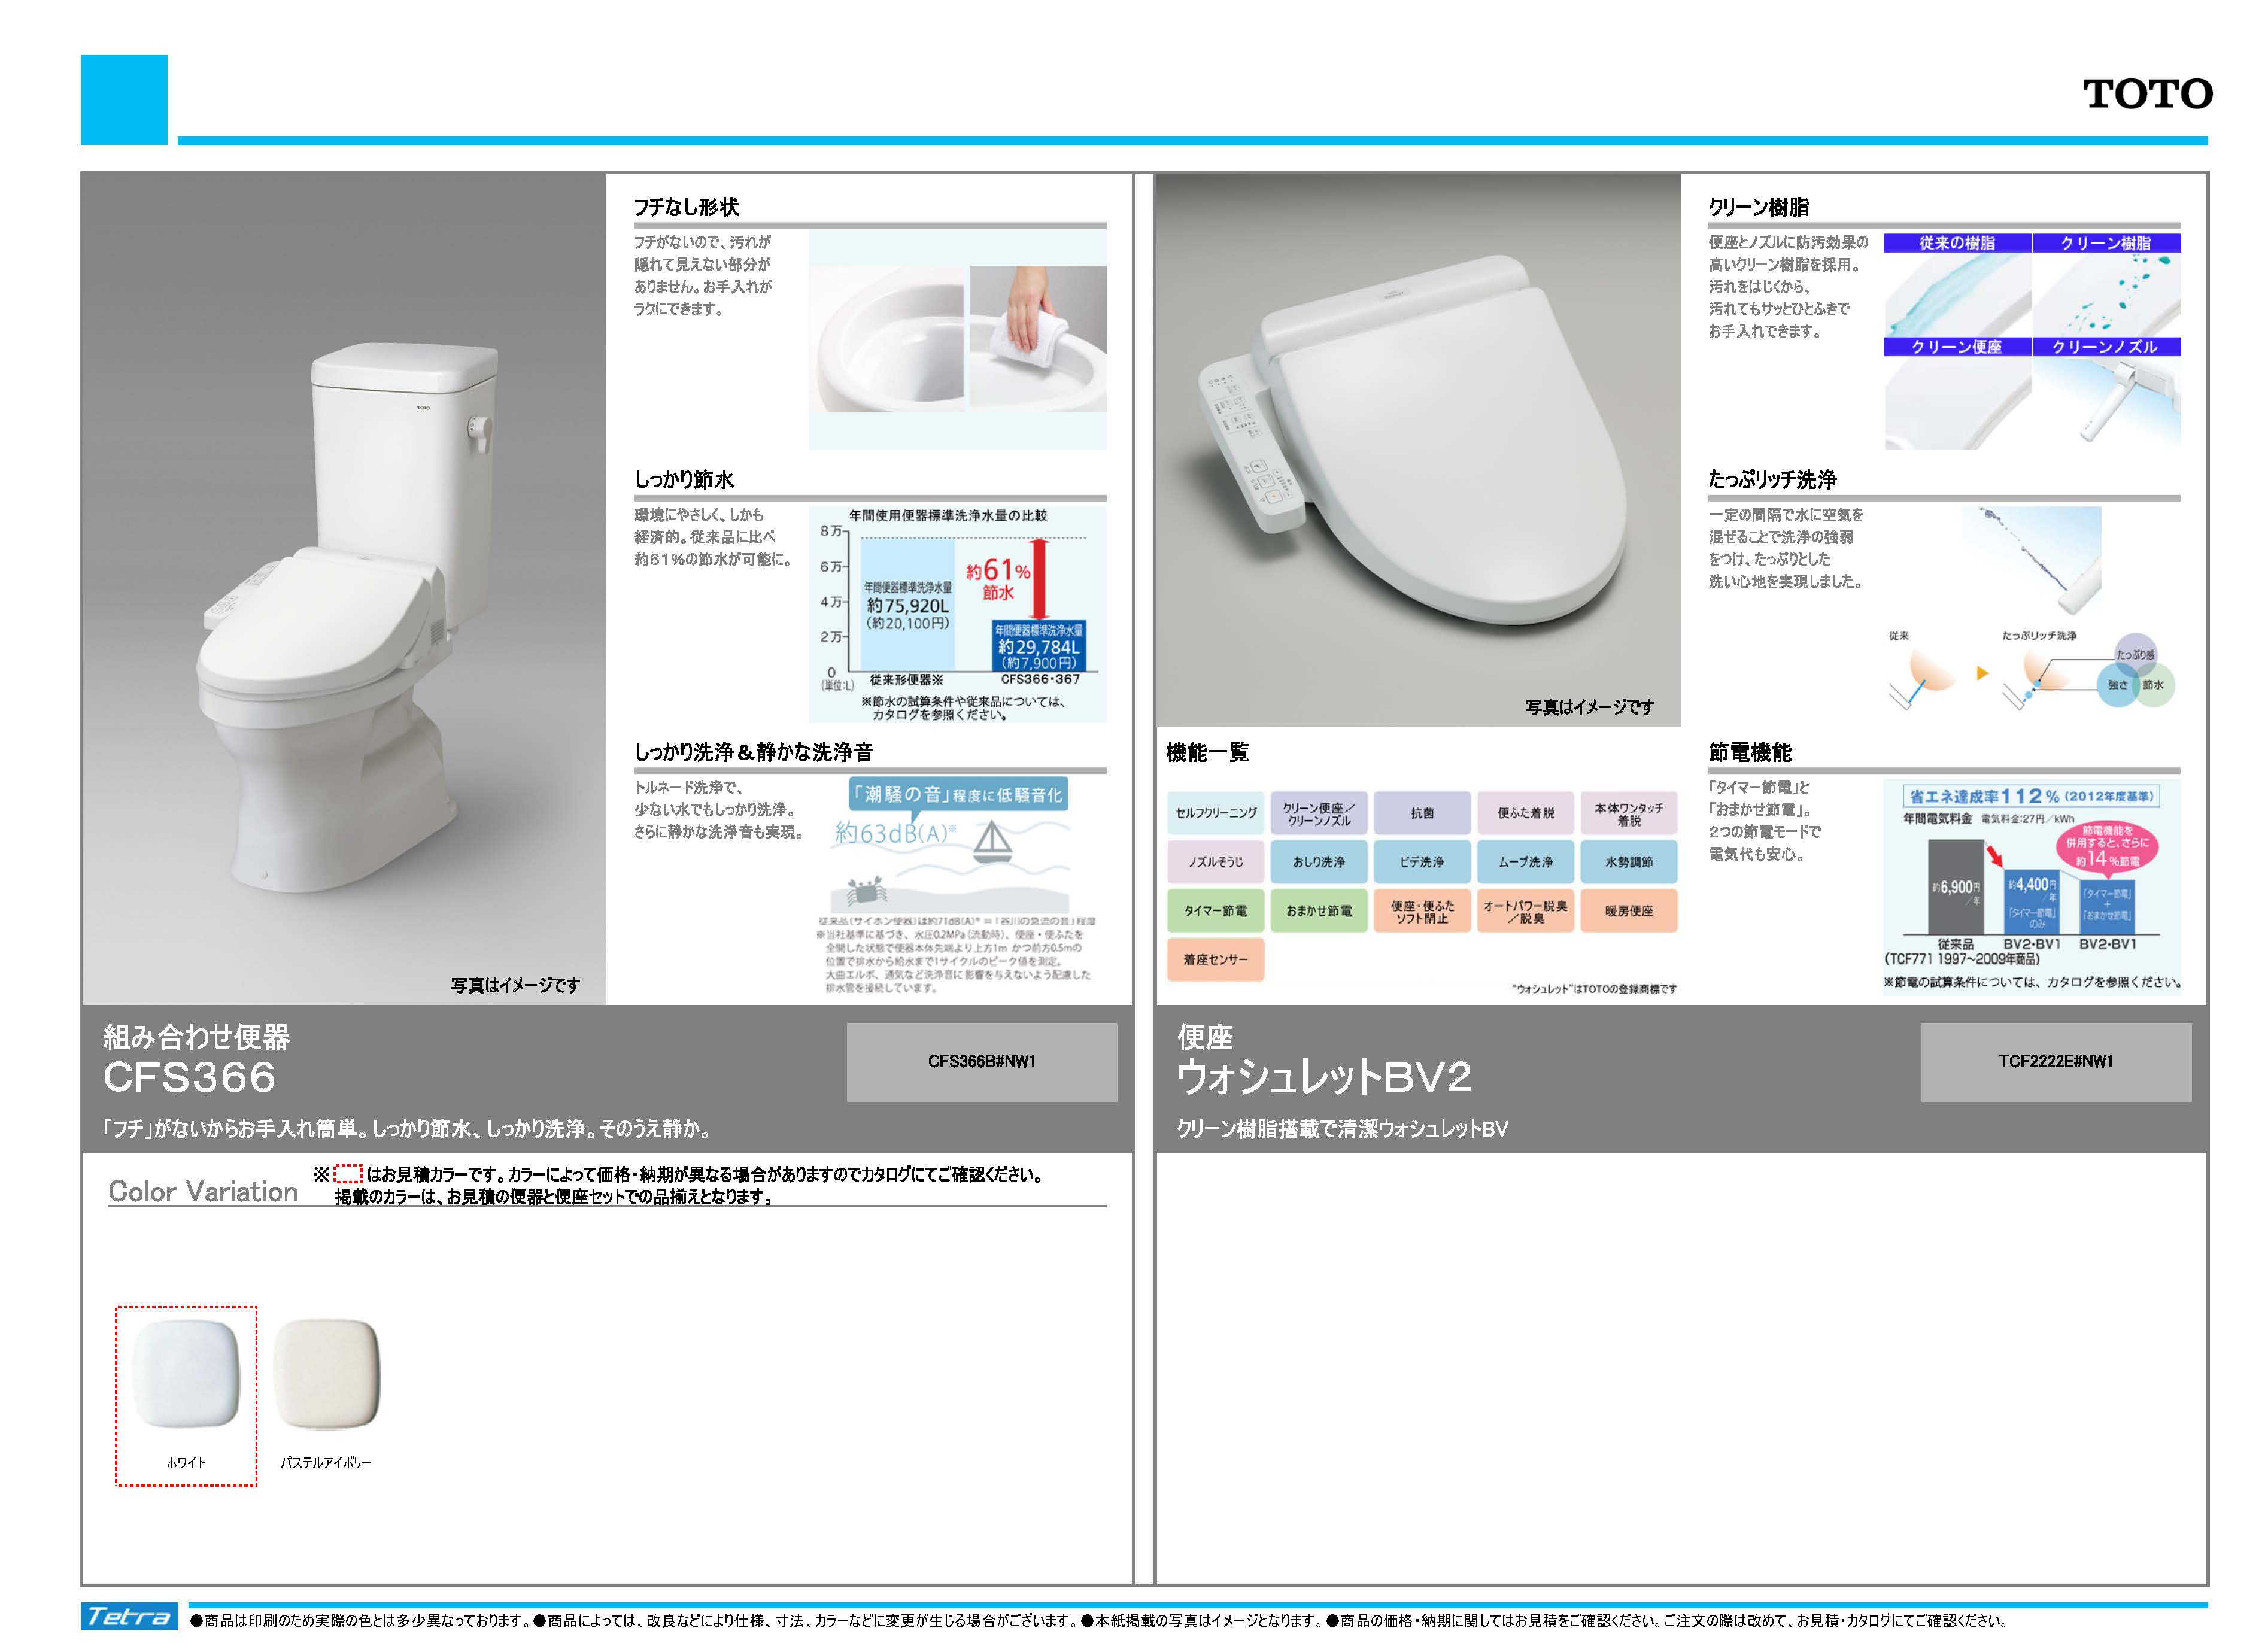Click the 従来の樹脂 comparison image

[1957, 285]
